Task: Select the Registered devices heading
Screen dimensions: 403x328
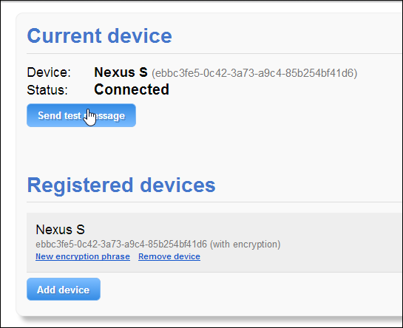Action: tap(121, 185)
